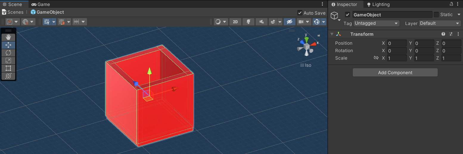Select the Rect transform tool
This screenshot has height=154, width=463.
point(8,68)
